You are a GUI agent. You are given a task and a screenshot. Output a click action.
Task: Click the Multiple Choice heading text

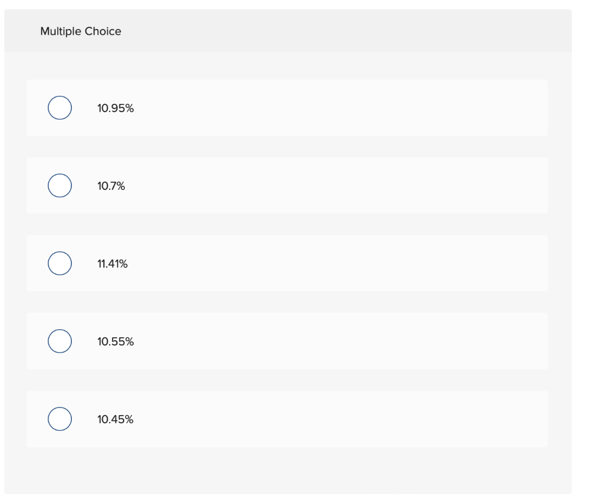point(81,32)
